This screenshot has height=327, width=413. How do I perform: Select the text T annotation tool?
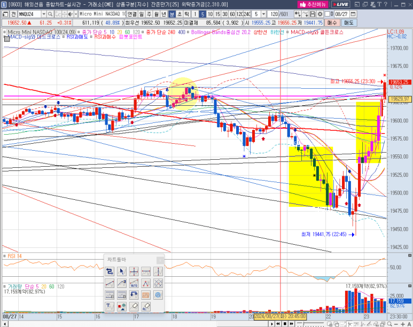click(x=110, y=307)
